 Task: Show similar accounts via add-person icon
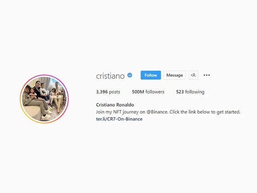pyautogui.click(x=193, y=75)
